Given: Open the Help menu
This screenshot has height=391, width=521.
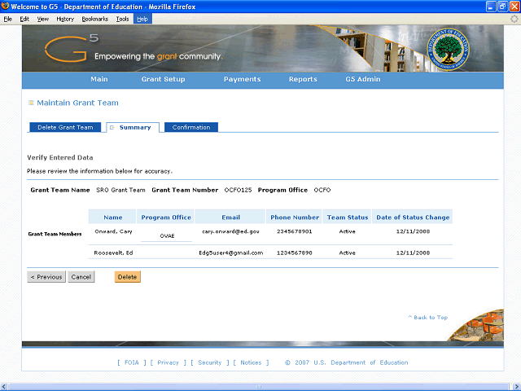Looking at the screenshot, I should click(142, 18).
